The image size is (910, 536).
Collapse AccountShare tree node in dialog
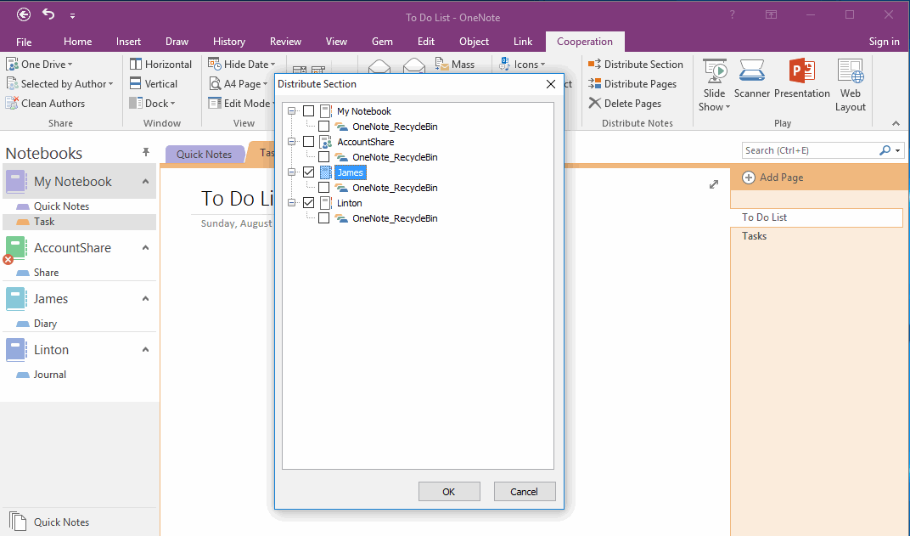291,142
